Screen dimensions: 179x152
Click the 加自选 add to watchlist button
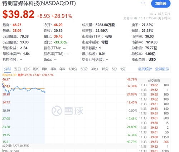(161, 4)
